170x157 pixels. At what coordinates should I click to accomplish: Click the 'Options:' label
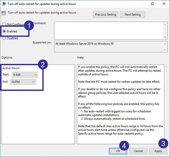7,58
